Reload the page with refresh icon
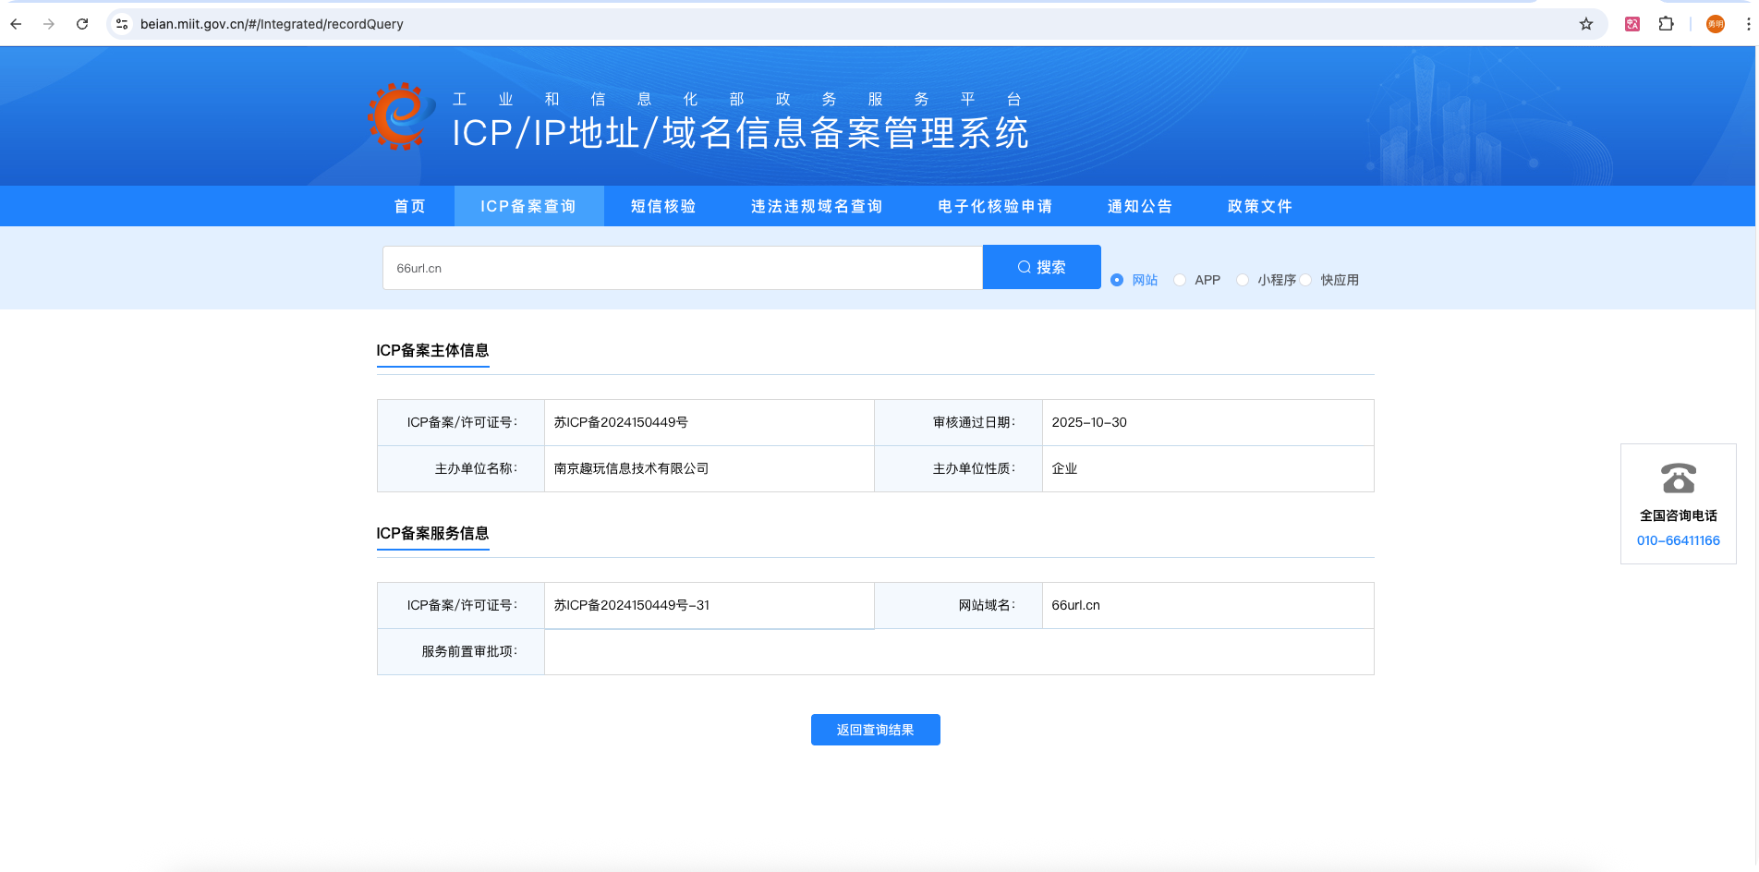This screenshot has width=1759, height=872. pos(82,24)
